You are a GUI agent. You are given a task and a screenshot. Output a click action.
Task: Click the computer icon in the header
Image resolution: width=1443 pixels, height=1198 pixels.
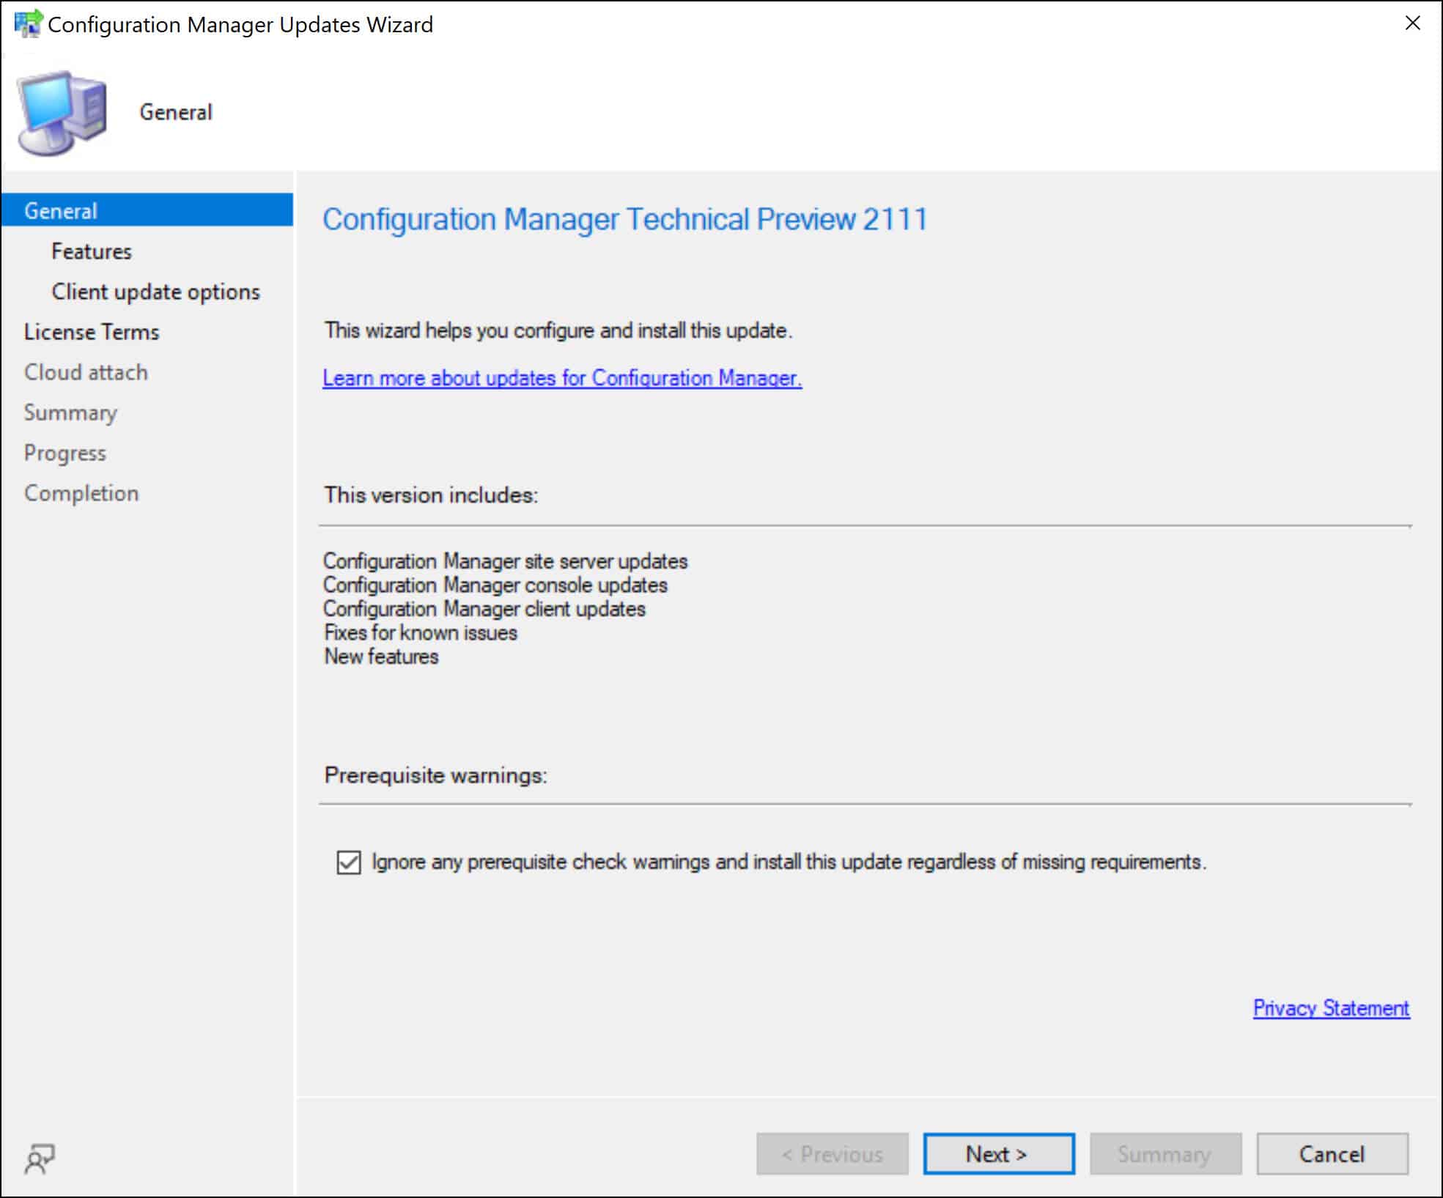63,113
